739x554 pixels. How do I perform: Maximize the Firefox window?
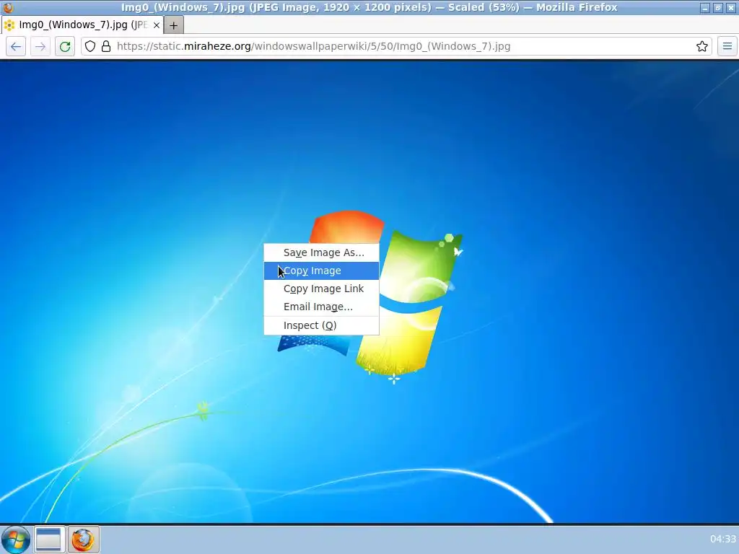click(718, 7)
